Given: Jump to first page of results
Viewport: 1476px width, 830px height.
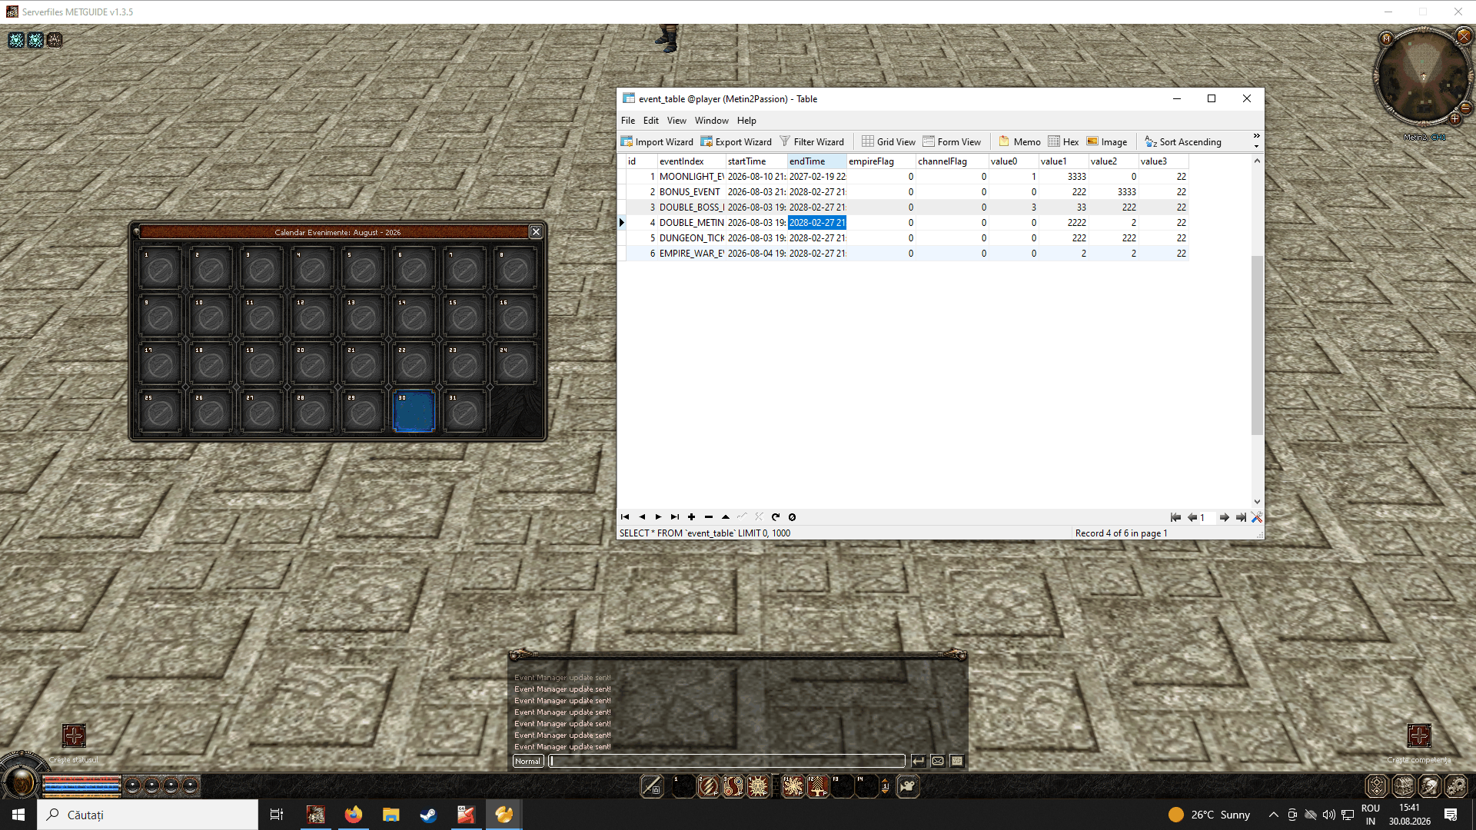Looking at the screenshot, I should click(x=1175, y=517).
